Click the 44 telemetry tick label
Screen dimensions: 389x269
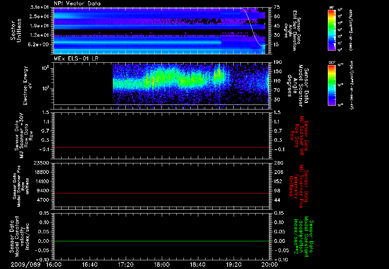click(277, 200)
